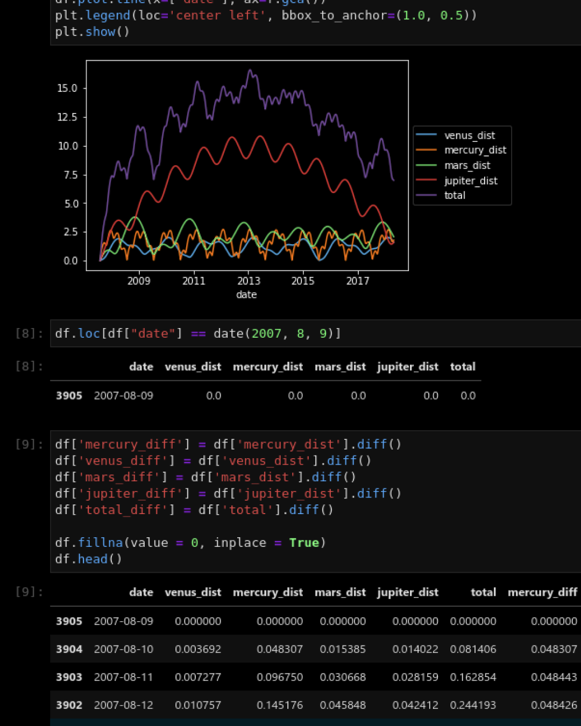Click row index 3902 in the output table
Screen dimensions: 581x726
69,705
